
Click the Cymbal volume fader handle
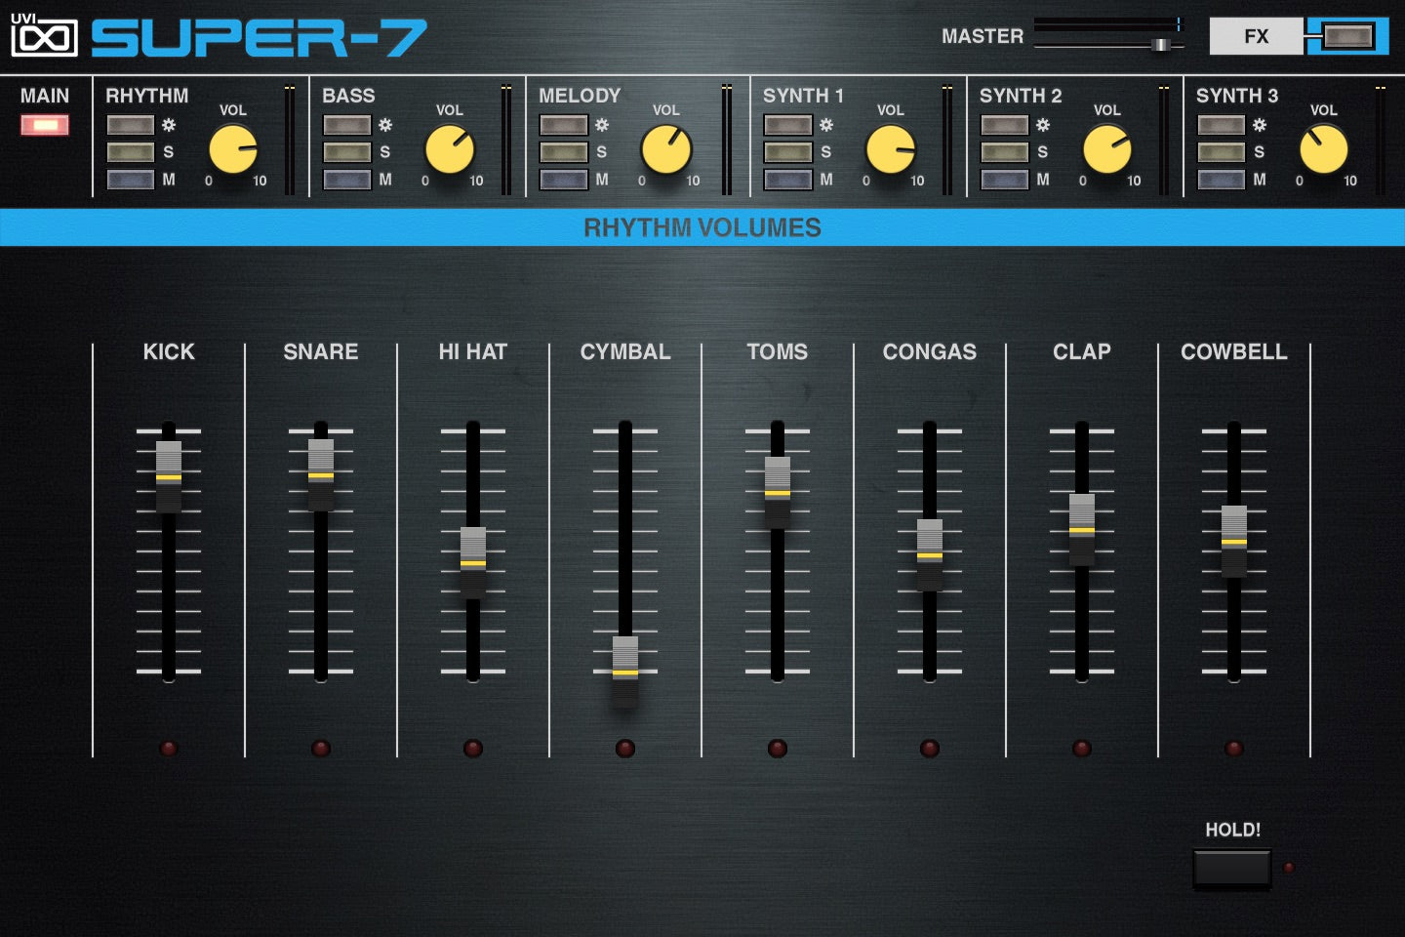625,671
